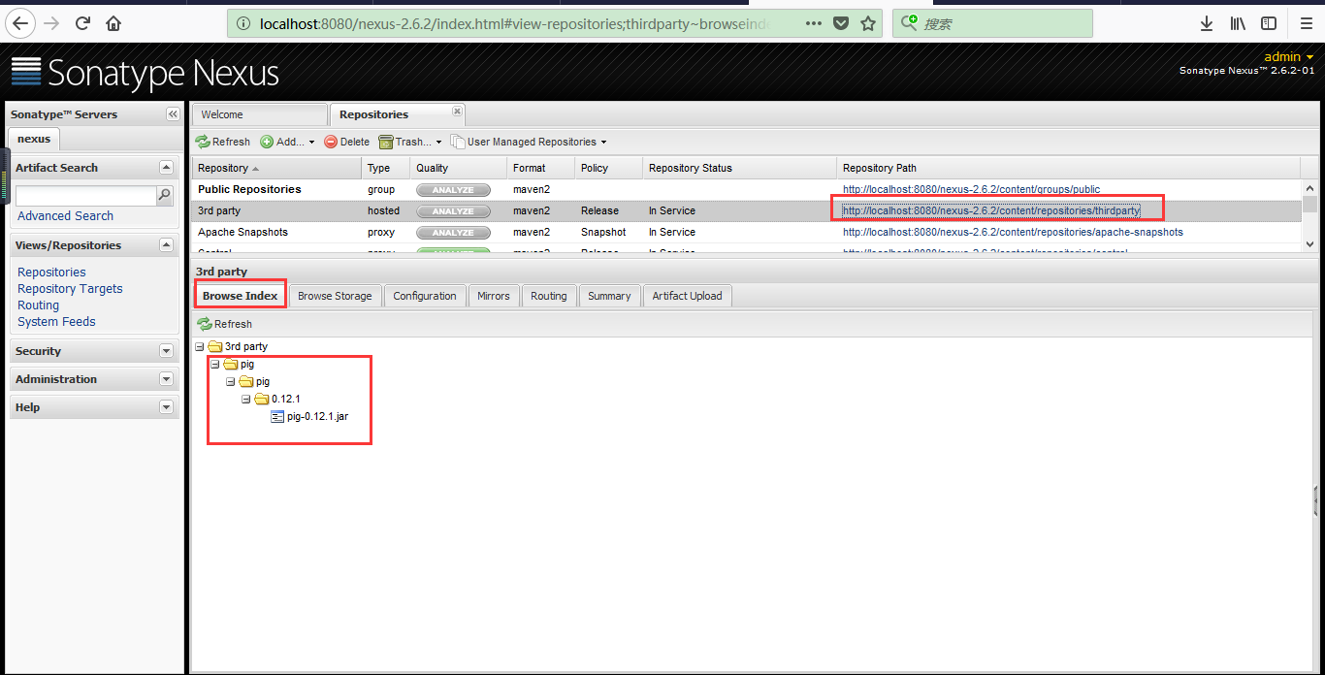This screenshot has width=1325, height=675.
Task: Select the Public Repositories row
Action: coord(747,190)
